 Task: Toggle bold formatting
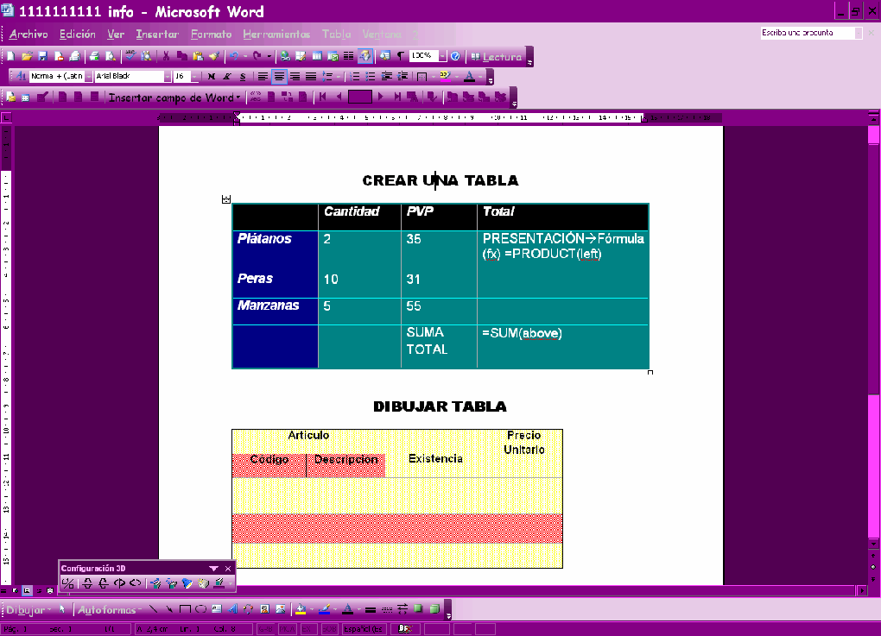pos(210,76)
